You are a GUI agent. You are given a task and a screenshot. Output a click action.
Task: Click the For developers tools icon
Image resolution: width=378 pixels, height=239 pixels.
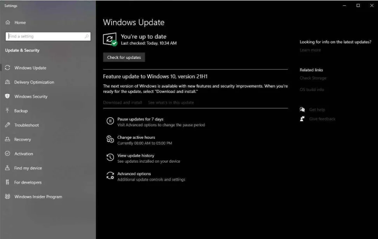(x=7, y=182)
